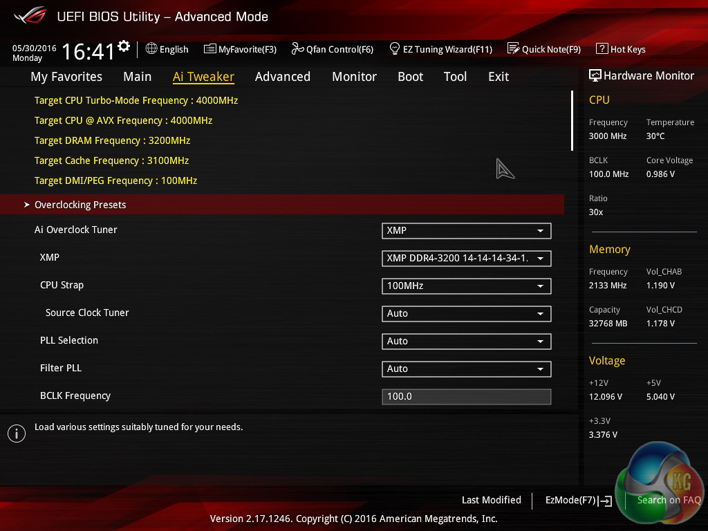Click the MyFavorite list icon
The image size is (708, 531).
(x=210, y=49)
